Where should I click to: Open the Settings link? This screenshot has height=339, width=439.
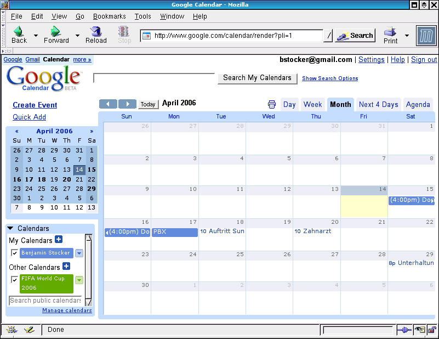[x=371, y=60]
